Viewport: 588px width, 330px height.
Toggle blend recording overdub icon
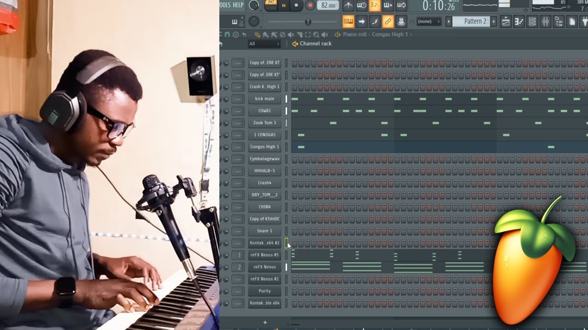[388, 5]
